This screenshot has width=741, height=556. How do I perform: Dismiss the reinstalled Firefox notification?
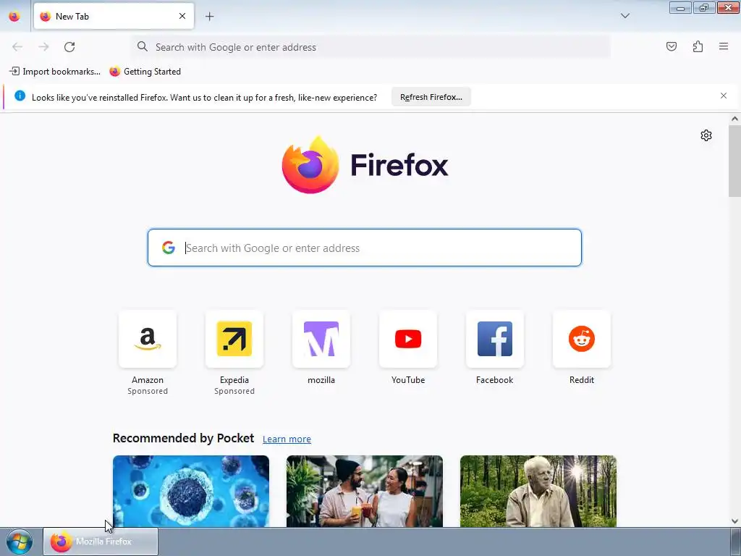[724, 96]
